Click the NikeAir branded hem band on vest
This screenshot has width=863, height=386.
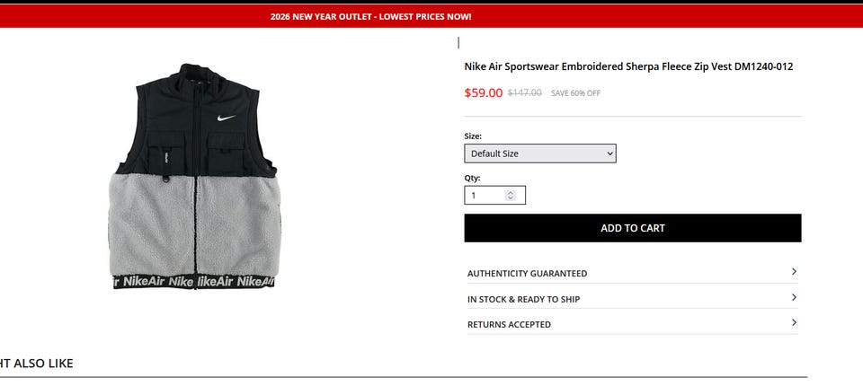[x=194, y=281]
